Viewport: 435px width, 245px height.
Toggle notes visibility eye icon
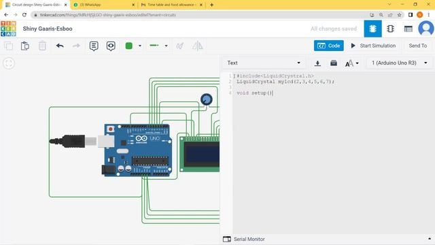[x=111, y=46]
